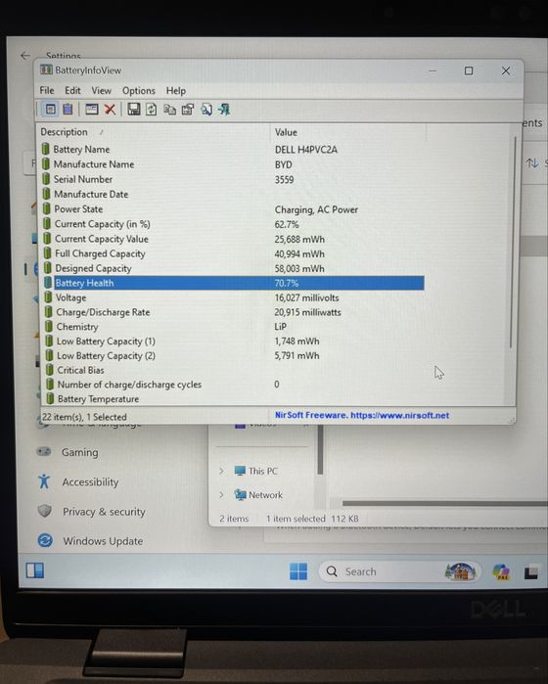Open the Help menu
Image resolution: width=548 pixels, height=684 pixels.
176,91
